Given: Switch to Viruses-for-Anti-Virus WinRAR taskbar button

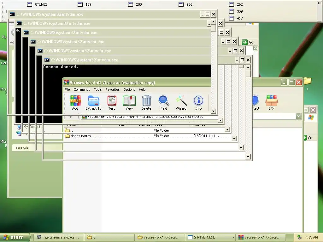Looking at the screenshot, I should coord(260,237).
